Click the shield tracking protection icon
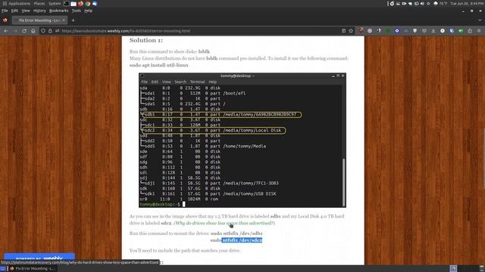485x272 pixels. [43, 31]
